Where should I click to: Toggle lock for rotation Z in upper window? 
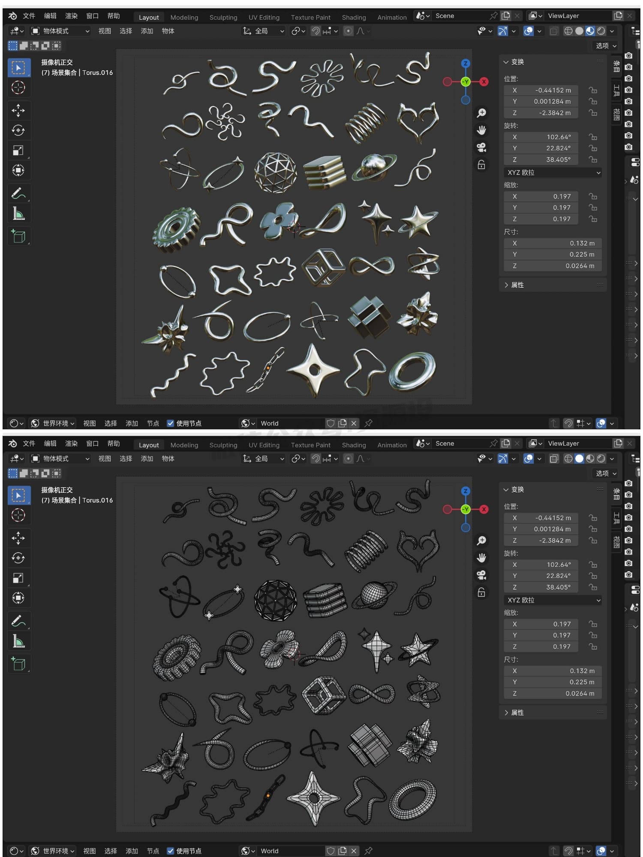coord(593,159)
